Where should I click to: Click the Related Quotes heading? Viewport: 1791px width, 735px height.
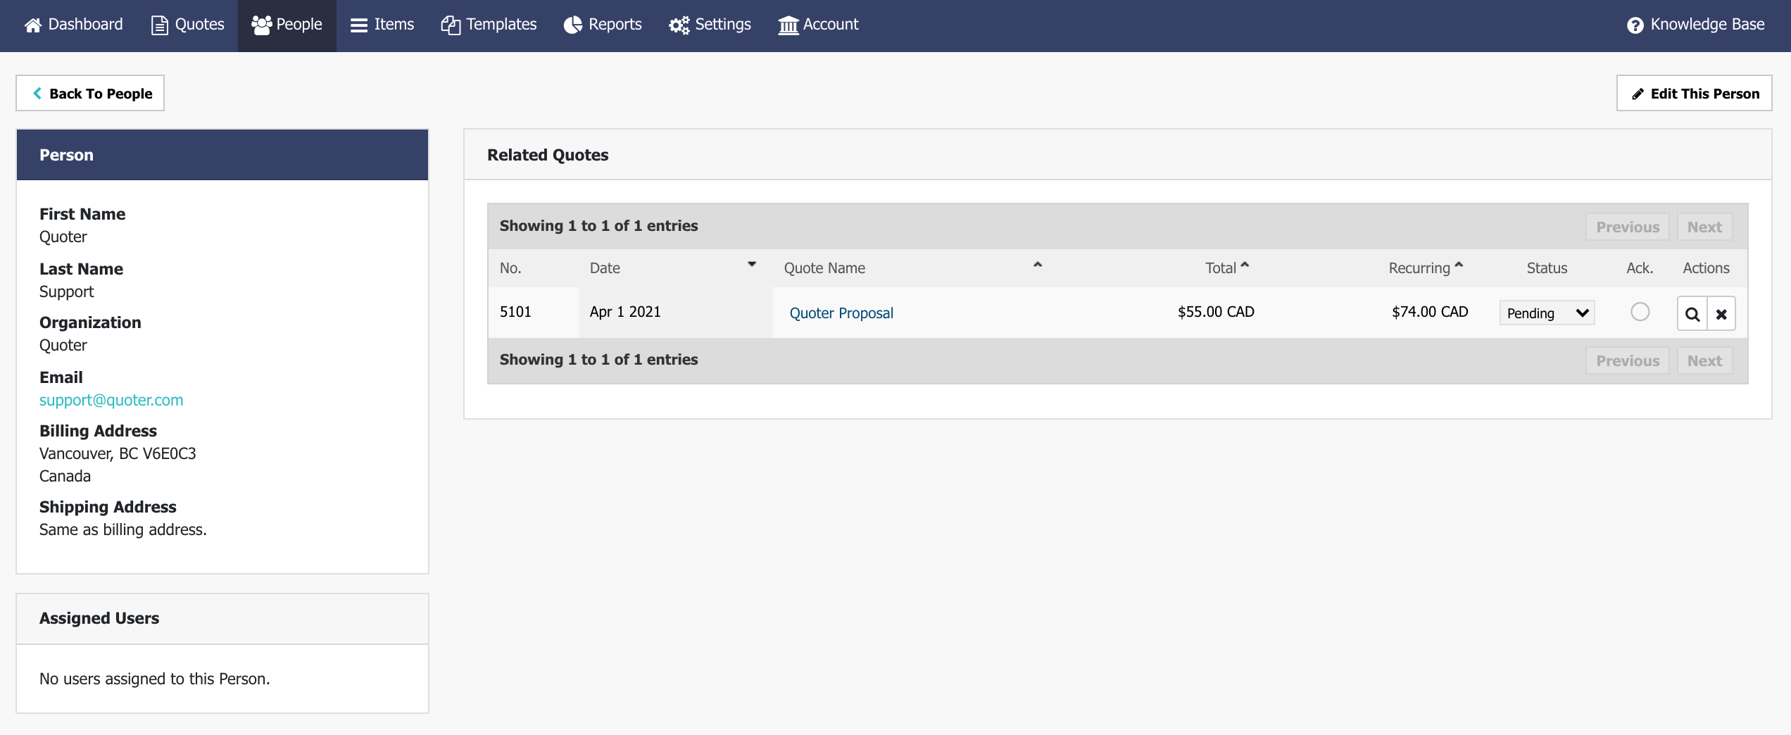pos(548,155)
